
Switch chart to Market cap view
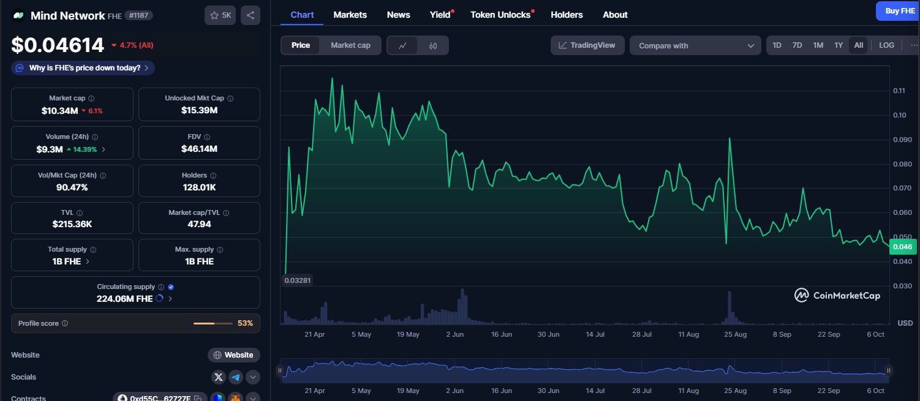coord(350,45)
